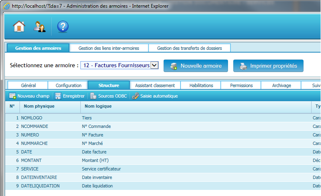Open the Assistant classement tab
This screenshot has height=196, width=321.
(155, 85)
